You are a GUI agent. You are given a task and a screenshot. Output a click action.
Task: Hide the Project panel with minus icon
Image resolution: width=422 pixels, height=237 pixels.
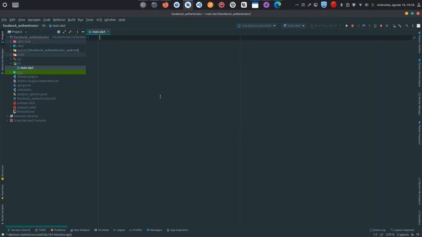click(x=83, y=32)
